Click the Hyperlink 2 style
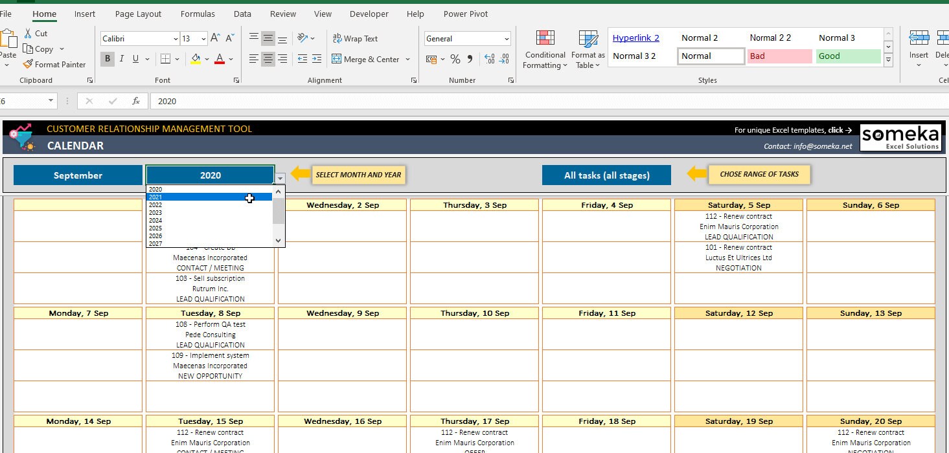 tap(635, 37)
